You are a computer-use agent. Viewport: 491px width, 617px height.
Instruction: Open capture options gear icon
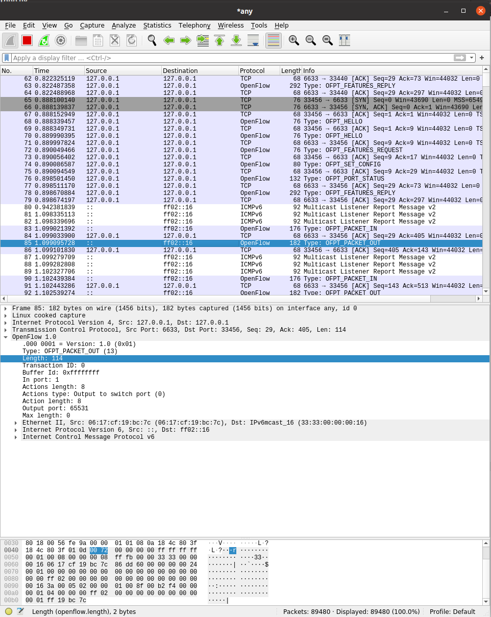point(61,40)
